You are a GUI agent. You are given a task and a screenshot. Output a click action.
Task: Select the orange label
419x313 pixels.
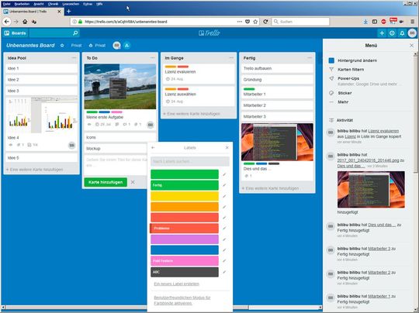(185, 207)
